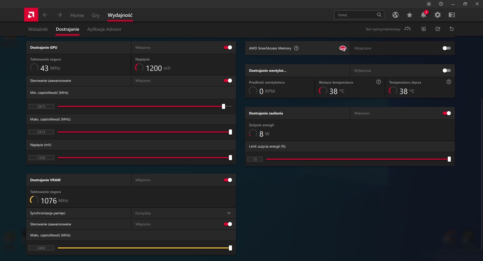
Task: Open the Gry tab
Action: coord(96,15)
